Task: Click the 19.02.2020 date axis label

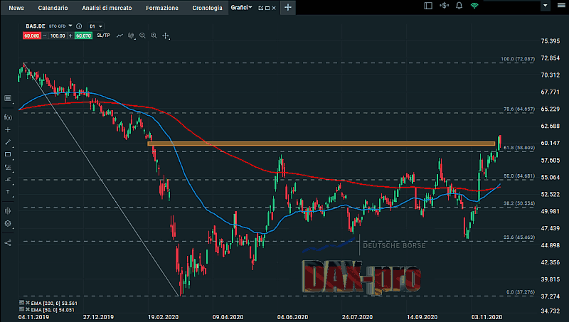Action: (x=163, y=317)
